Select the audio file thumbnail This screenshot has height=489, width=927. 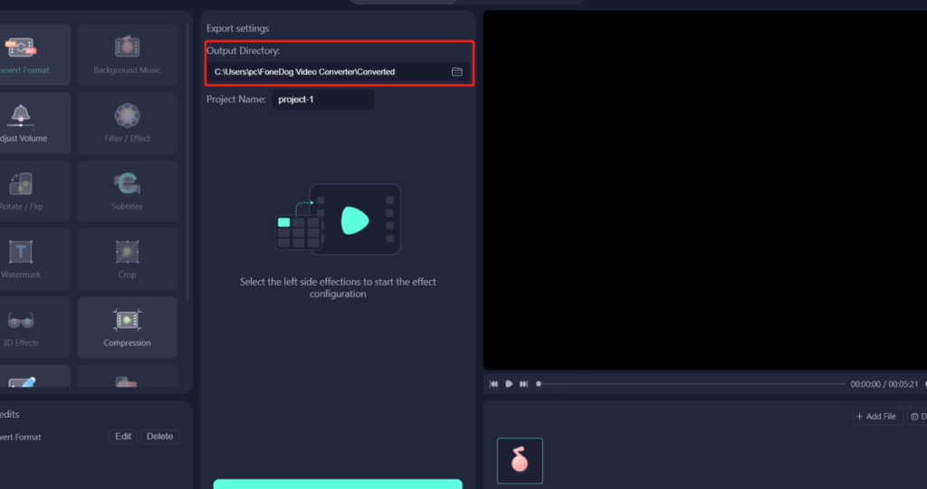520,461
